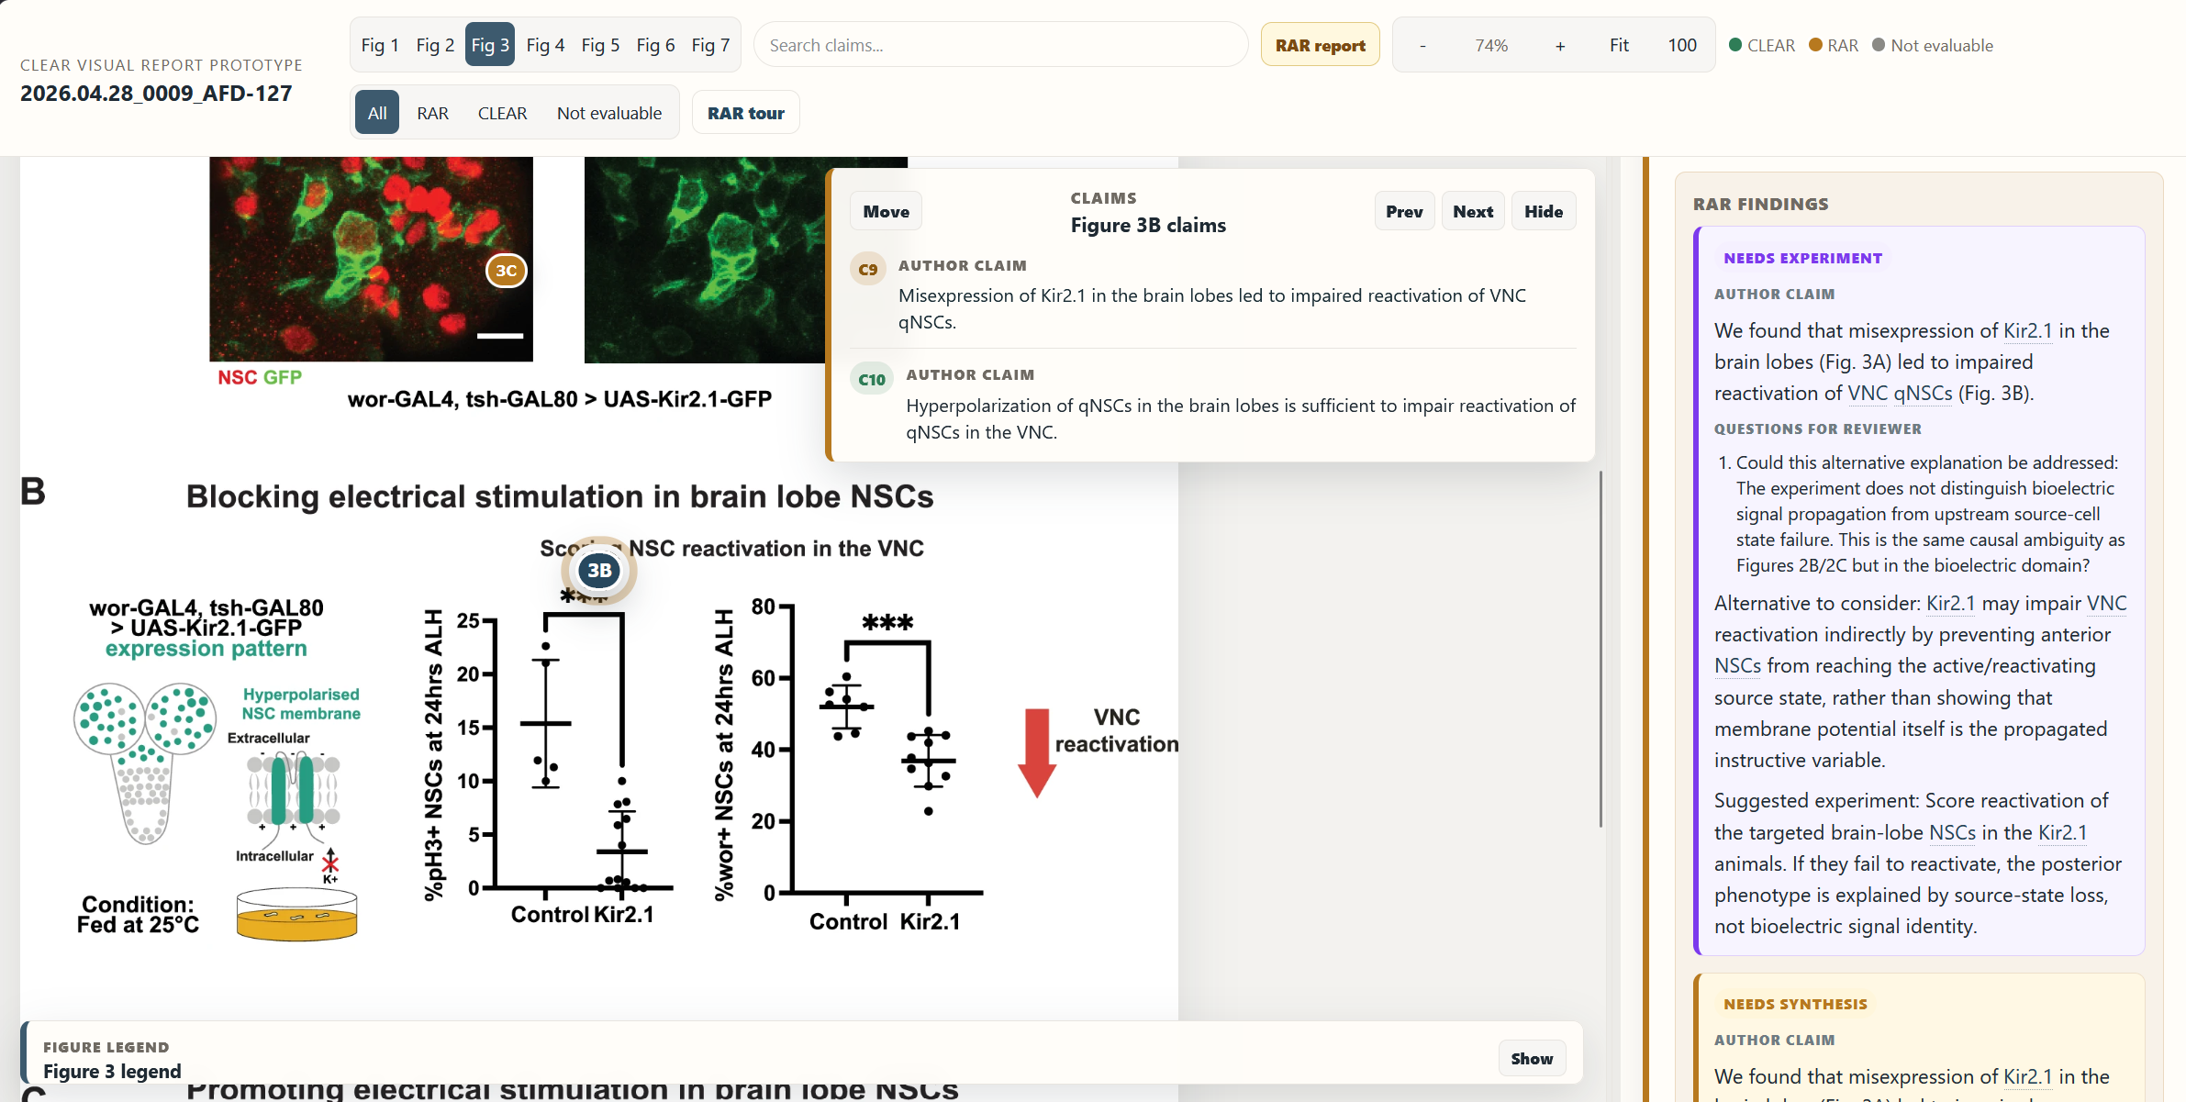Click the VNC term in the needs-experiment claim
This screenshot has height=1102, width=2186.
(x=1867, y=393)
